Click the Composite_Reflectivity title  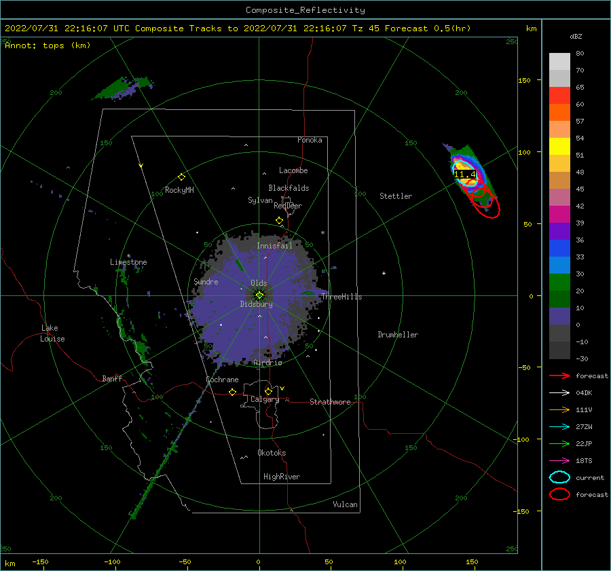click(305, 10)
